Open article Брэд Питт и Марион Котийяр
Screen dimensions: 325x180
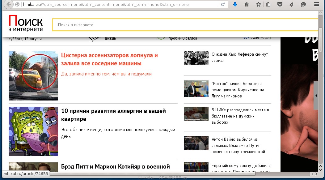116,166
